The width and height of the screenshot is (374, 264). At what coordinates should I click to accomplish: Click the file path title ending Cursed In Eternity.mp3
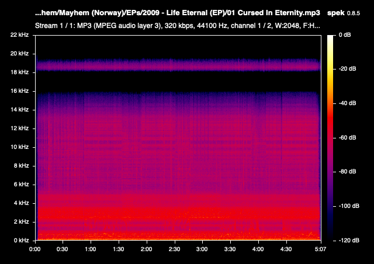point(178,13)
